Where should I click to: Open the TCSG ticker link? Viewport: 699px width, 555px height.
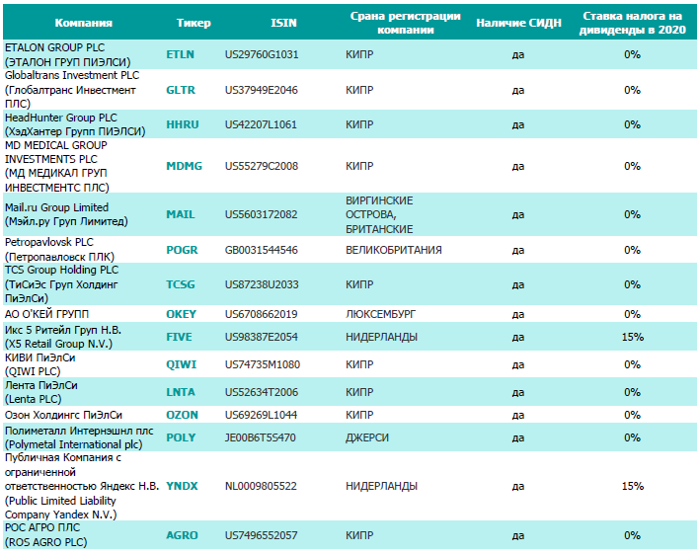coord(181,284)
